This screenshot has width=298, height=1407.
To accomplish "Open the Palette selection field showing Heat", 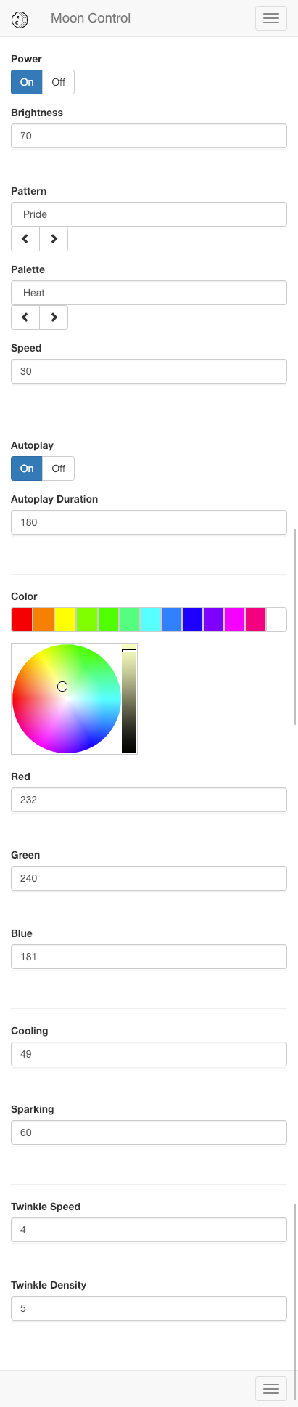I will pyautogui.click(x=149, y=293).
